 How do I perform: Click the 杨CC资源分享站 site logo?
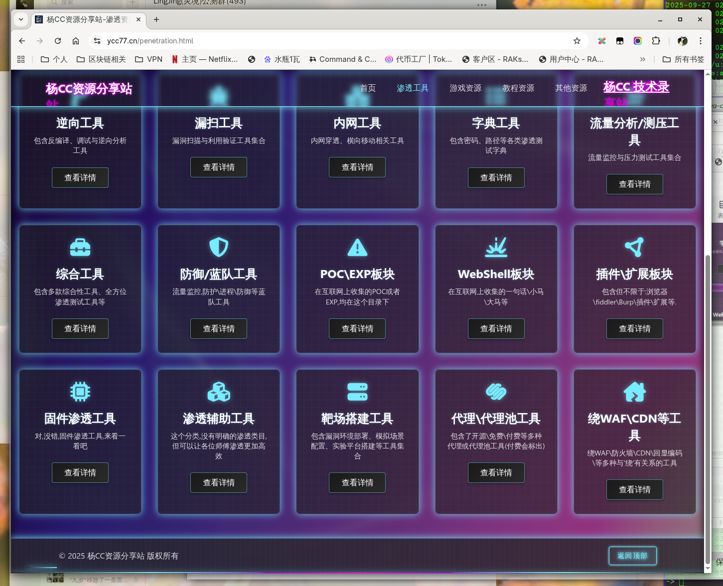click(x=89, y=89)
